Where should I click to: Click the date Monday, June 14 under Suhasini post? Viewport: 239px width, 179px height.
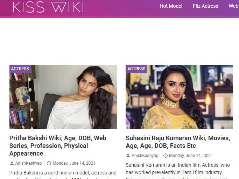pyautogui.click(x=190, y=156)
